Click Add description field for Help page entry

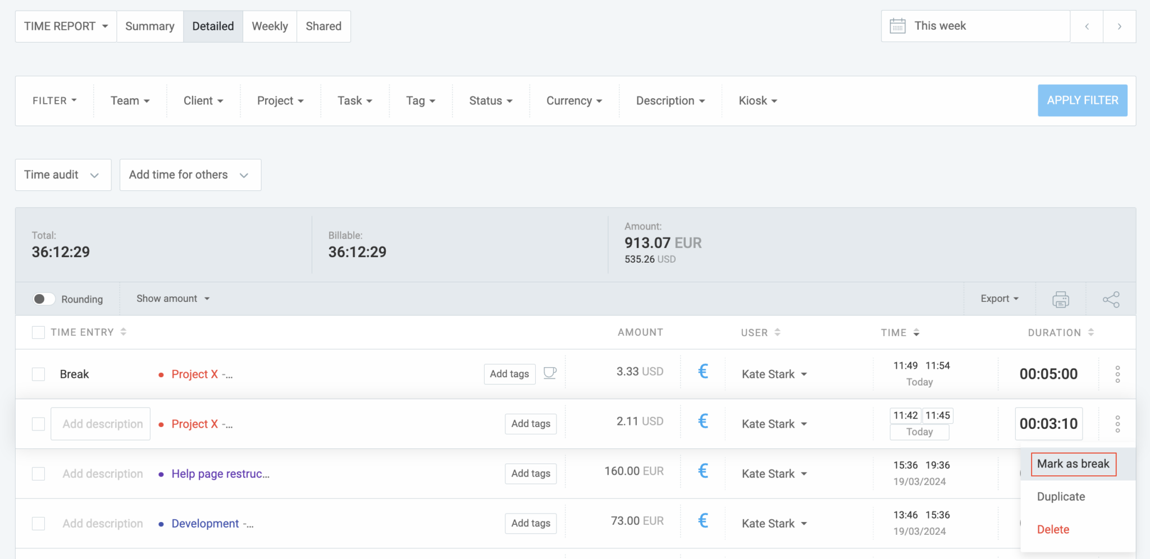(x=103, y=474)
